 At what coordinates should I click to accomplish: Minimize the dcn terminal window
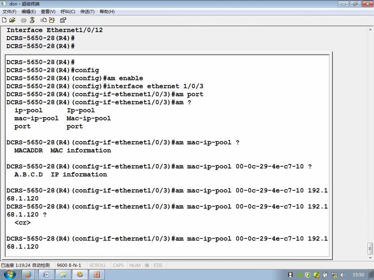(x=343, y=4)
